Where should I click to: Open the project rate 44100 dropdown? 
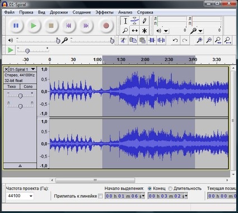31,196
